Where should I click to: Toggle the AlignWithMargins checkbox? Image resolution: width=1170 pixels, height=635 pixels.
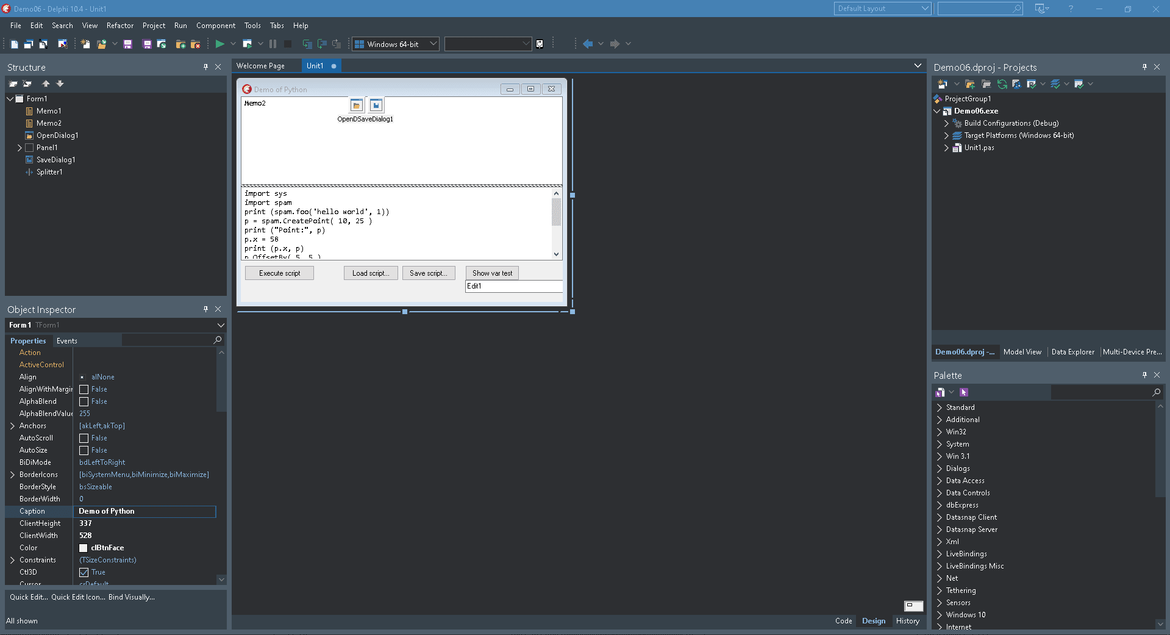pyautogui.click(x=84, y=389)
